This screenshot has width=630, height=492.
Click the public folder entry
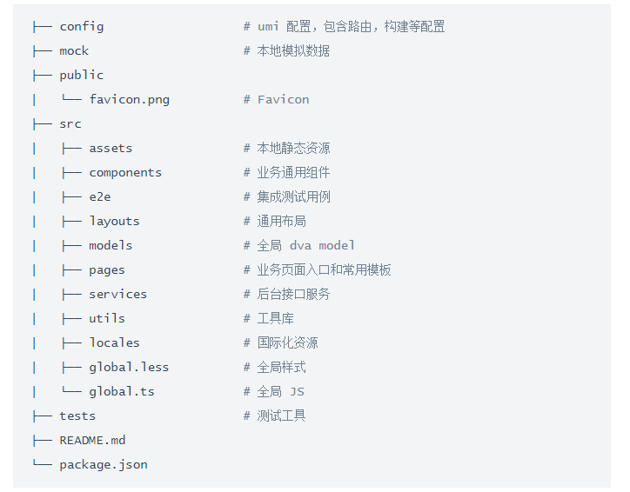82,76
